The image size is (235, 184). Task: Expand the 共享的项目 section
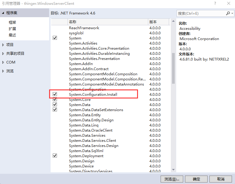3,54
